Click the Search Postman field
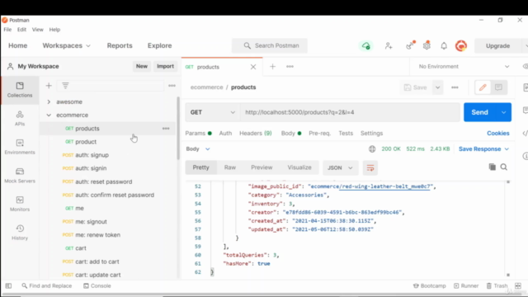 tap(270, 45)
